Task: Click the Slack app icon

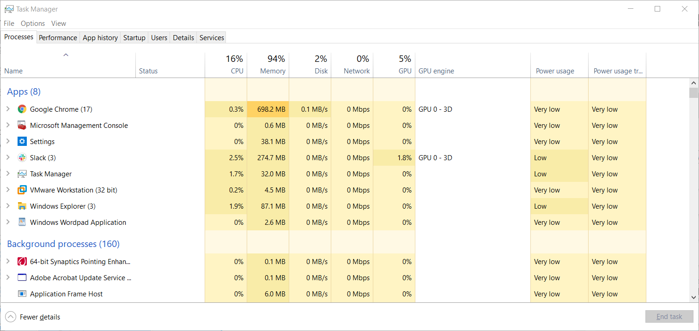Action: [x=22, y=158]
